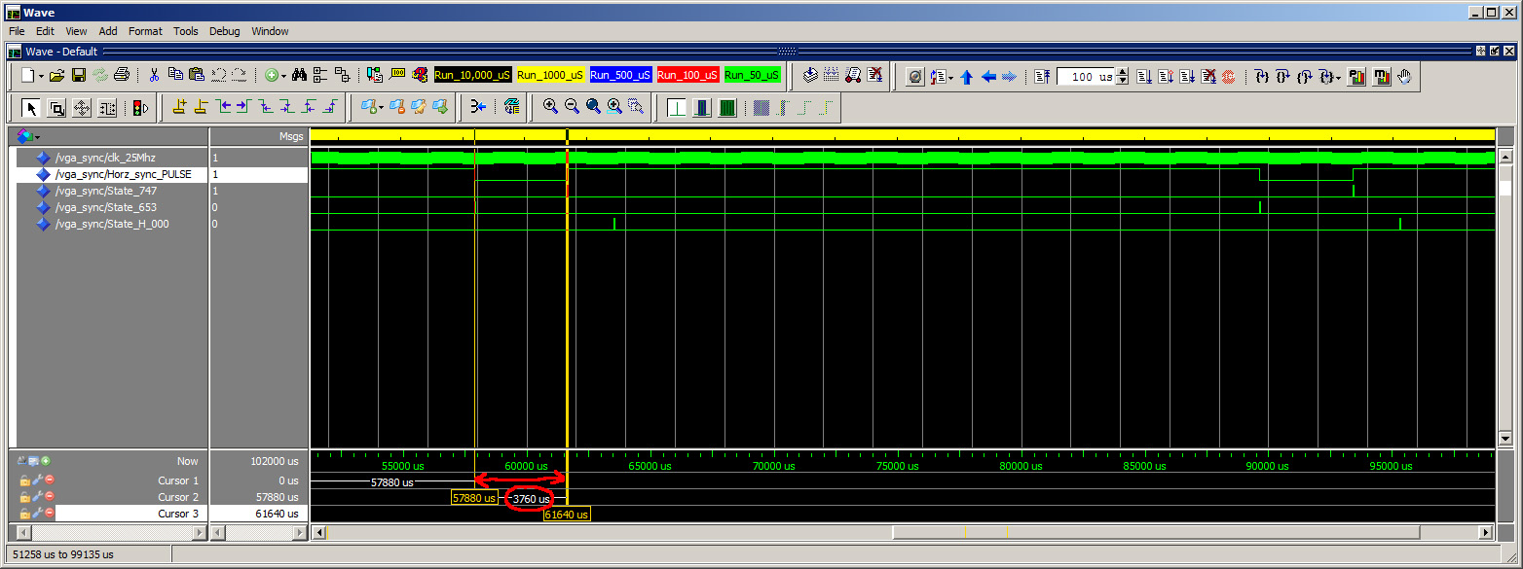Click Find Next Transition icon
This screenshot has height=569, width=1523.
pos(246,107)
